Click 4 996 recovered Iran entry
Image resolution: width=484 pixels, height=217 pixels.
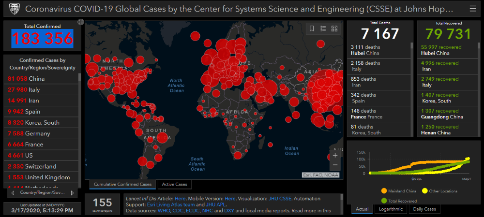[x=448, y=66]
